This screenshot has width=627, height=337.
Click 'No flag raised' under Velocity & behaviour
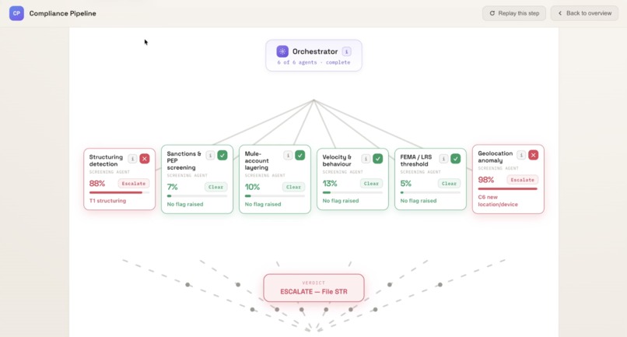[x=341, y=201]
